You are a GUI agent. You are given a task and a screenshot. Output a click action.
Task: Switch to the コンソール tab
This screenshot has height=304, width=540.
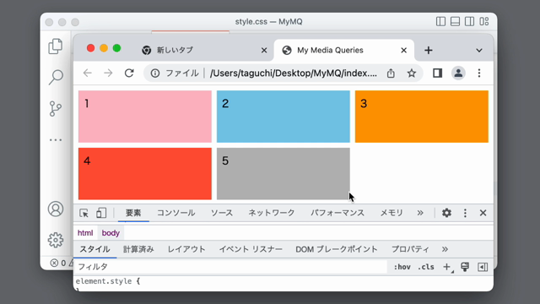click(176, 213)
